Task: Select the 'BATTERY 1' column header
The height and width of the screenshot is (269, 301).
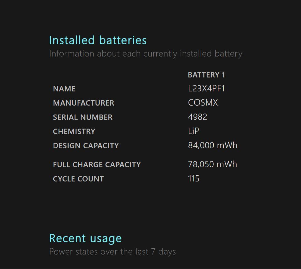Action: [x=206, y=75]
